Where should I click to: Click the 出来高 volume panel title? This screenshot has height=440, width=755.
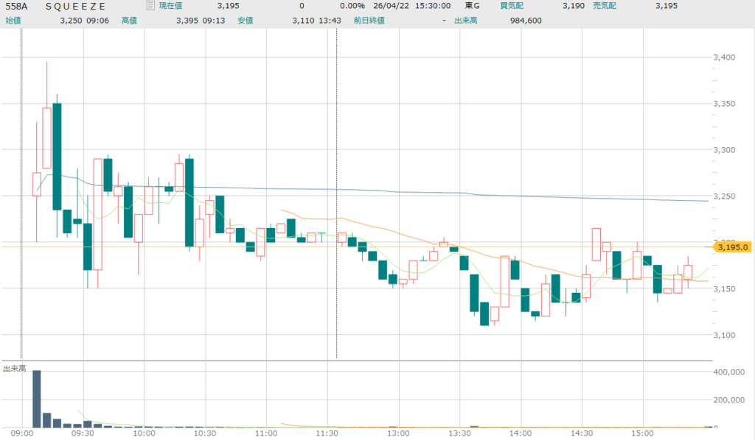14,368
